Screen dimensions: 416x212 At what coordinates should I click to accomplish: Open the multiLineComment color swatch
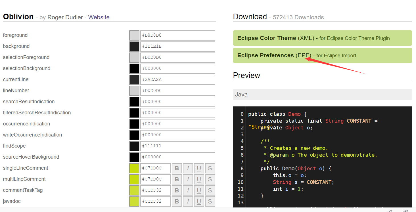point(134,179)
